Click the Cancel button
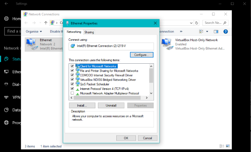 [148, 138]
